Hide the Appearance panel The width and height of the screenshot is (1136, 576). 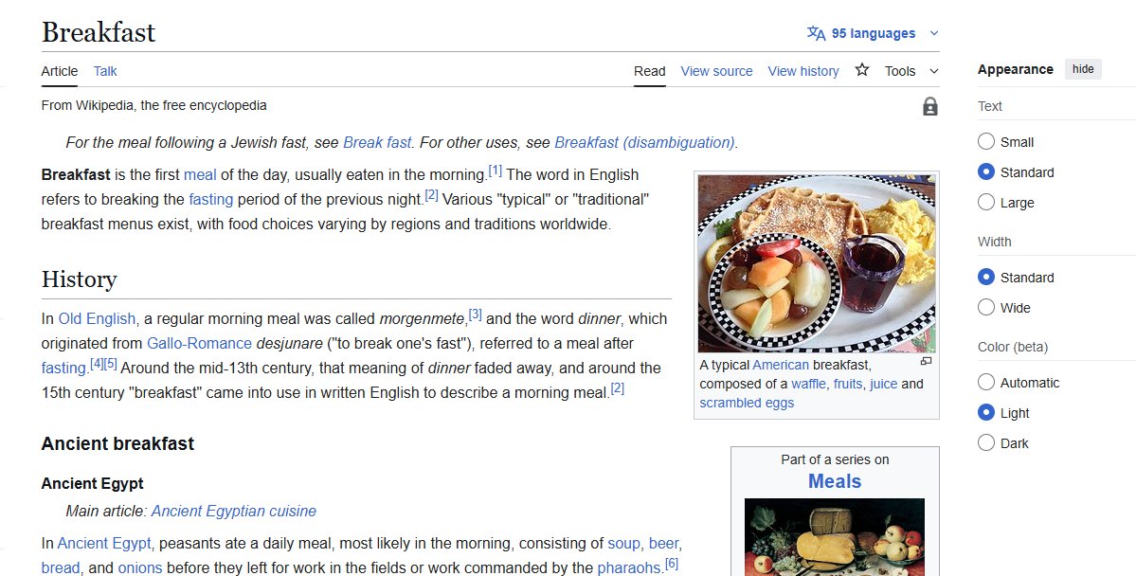coord(1082,68)
